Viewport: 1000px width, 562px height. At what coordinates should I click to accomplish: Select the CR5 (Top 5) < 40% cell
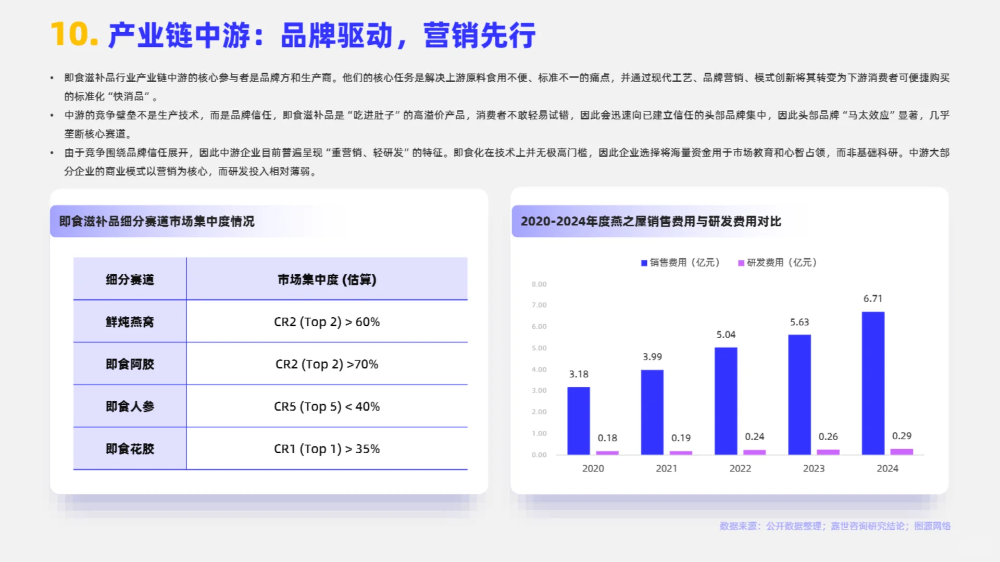(327, 406)
